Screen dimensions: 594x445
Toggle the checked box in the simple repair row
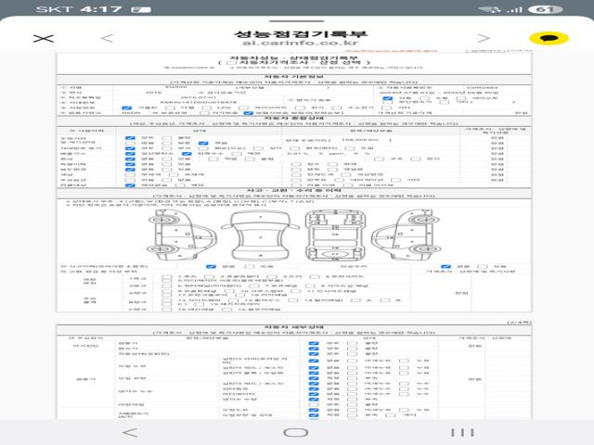[x=445, y=266]
